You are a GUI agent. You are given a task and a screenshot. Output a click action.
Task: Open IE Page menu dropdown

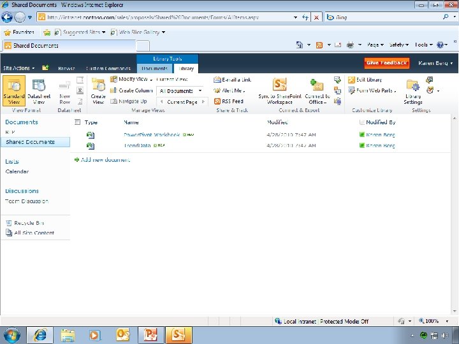pyautogui.click(x=375, y=45)
